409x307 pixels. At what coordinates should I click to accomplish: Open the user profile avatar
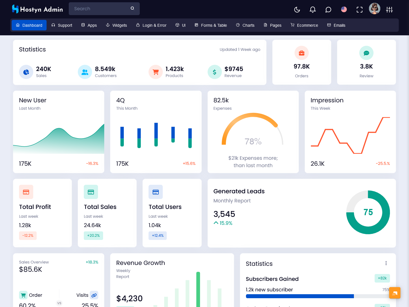point(374,9)
